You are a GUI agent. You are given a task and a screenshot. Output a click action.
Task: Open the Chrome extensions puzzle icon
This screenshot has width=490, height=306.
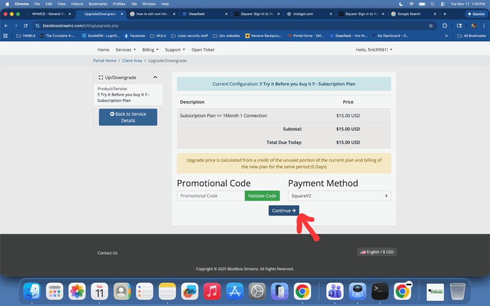click(445, 25)
